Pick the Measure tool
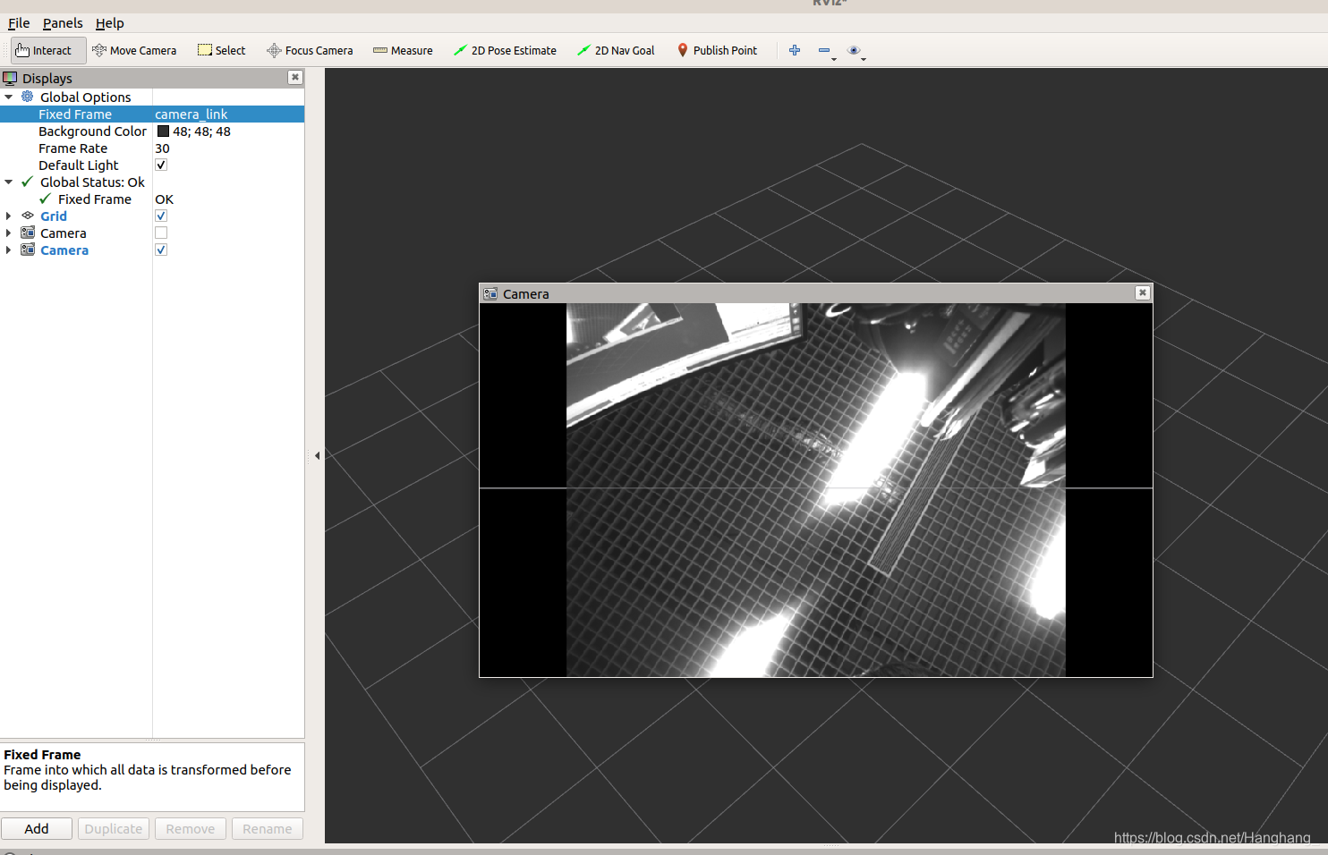Screen dimensions: 1328x855 (x=403, y=50)
